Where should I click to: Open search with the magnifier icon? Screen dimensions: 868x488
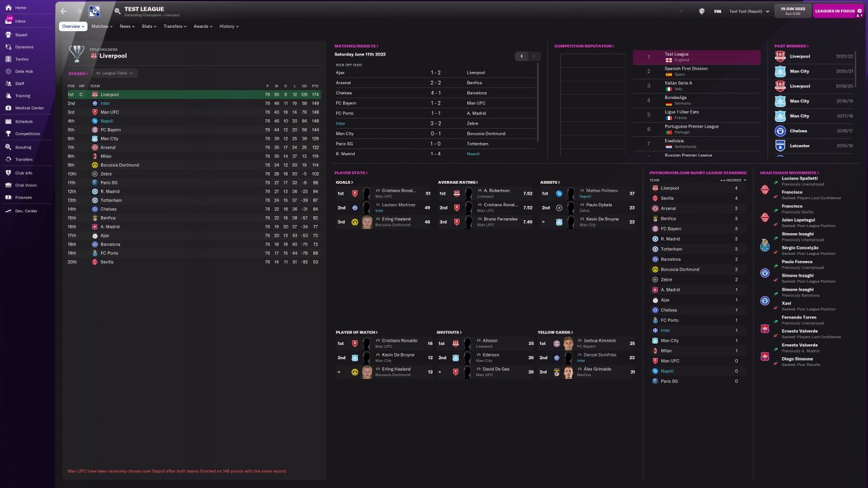(x=117, y=12)
